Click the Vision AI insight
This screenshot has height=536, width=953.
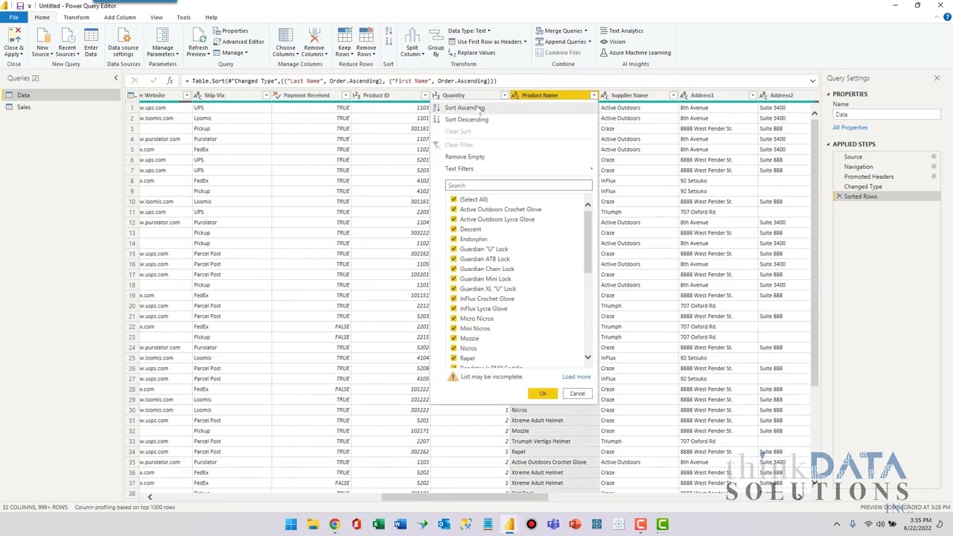pos(613,42)
